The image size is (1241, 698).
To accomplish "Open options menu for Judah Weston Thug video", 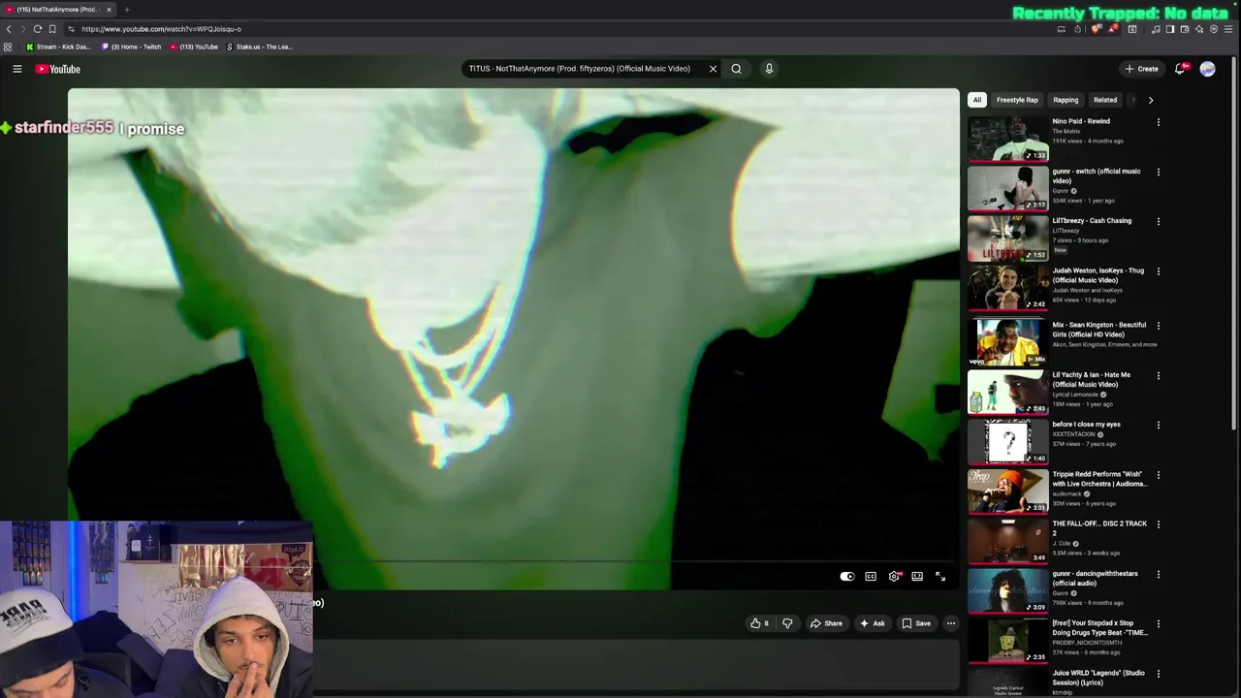I will click(x=1158, y=271).
